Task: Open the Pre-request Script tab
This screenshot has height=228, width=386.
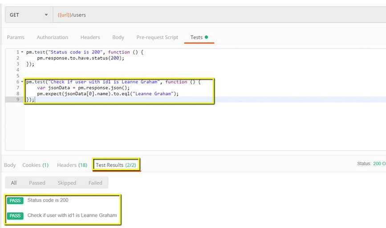Action: [x=157, y=37]
